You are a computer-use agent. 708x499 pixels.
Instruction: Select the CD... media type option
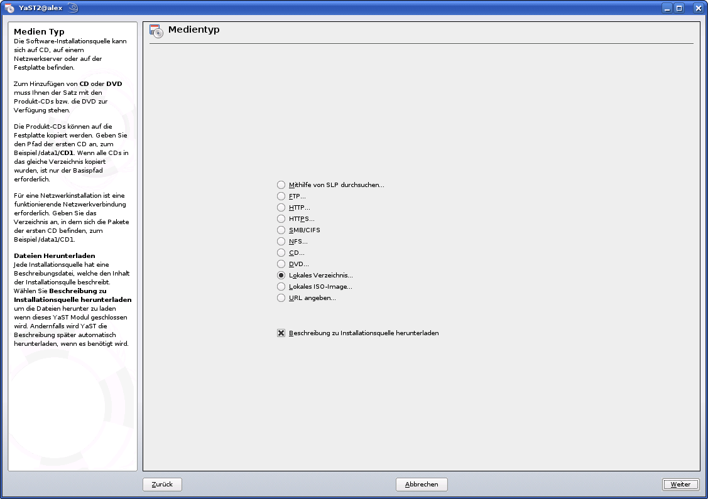pyautogui.click(x=281, y=253)
